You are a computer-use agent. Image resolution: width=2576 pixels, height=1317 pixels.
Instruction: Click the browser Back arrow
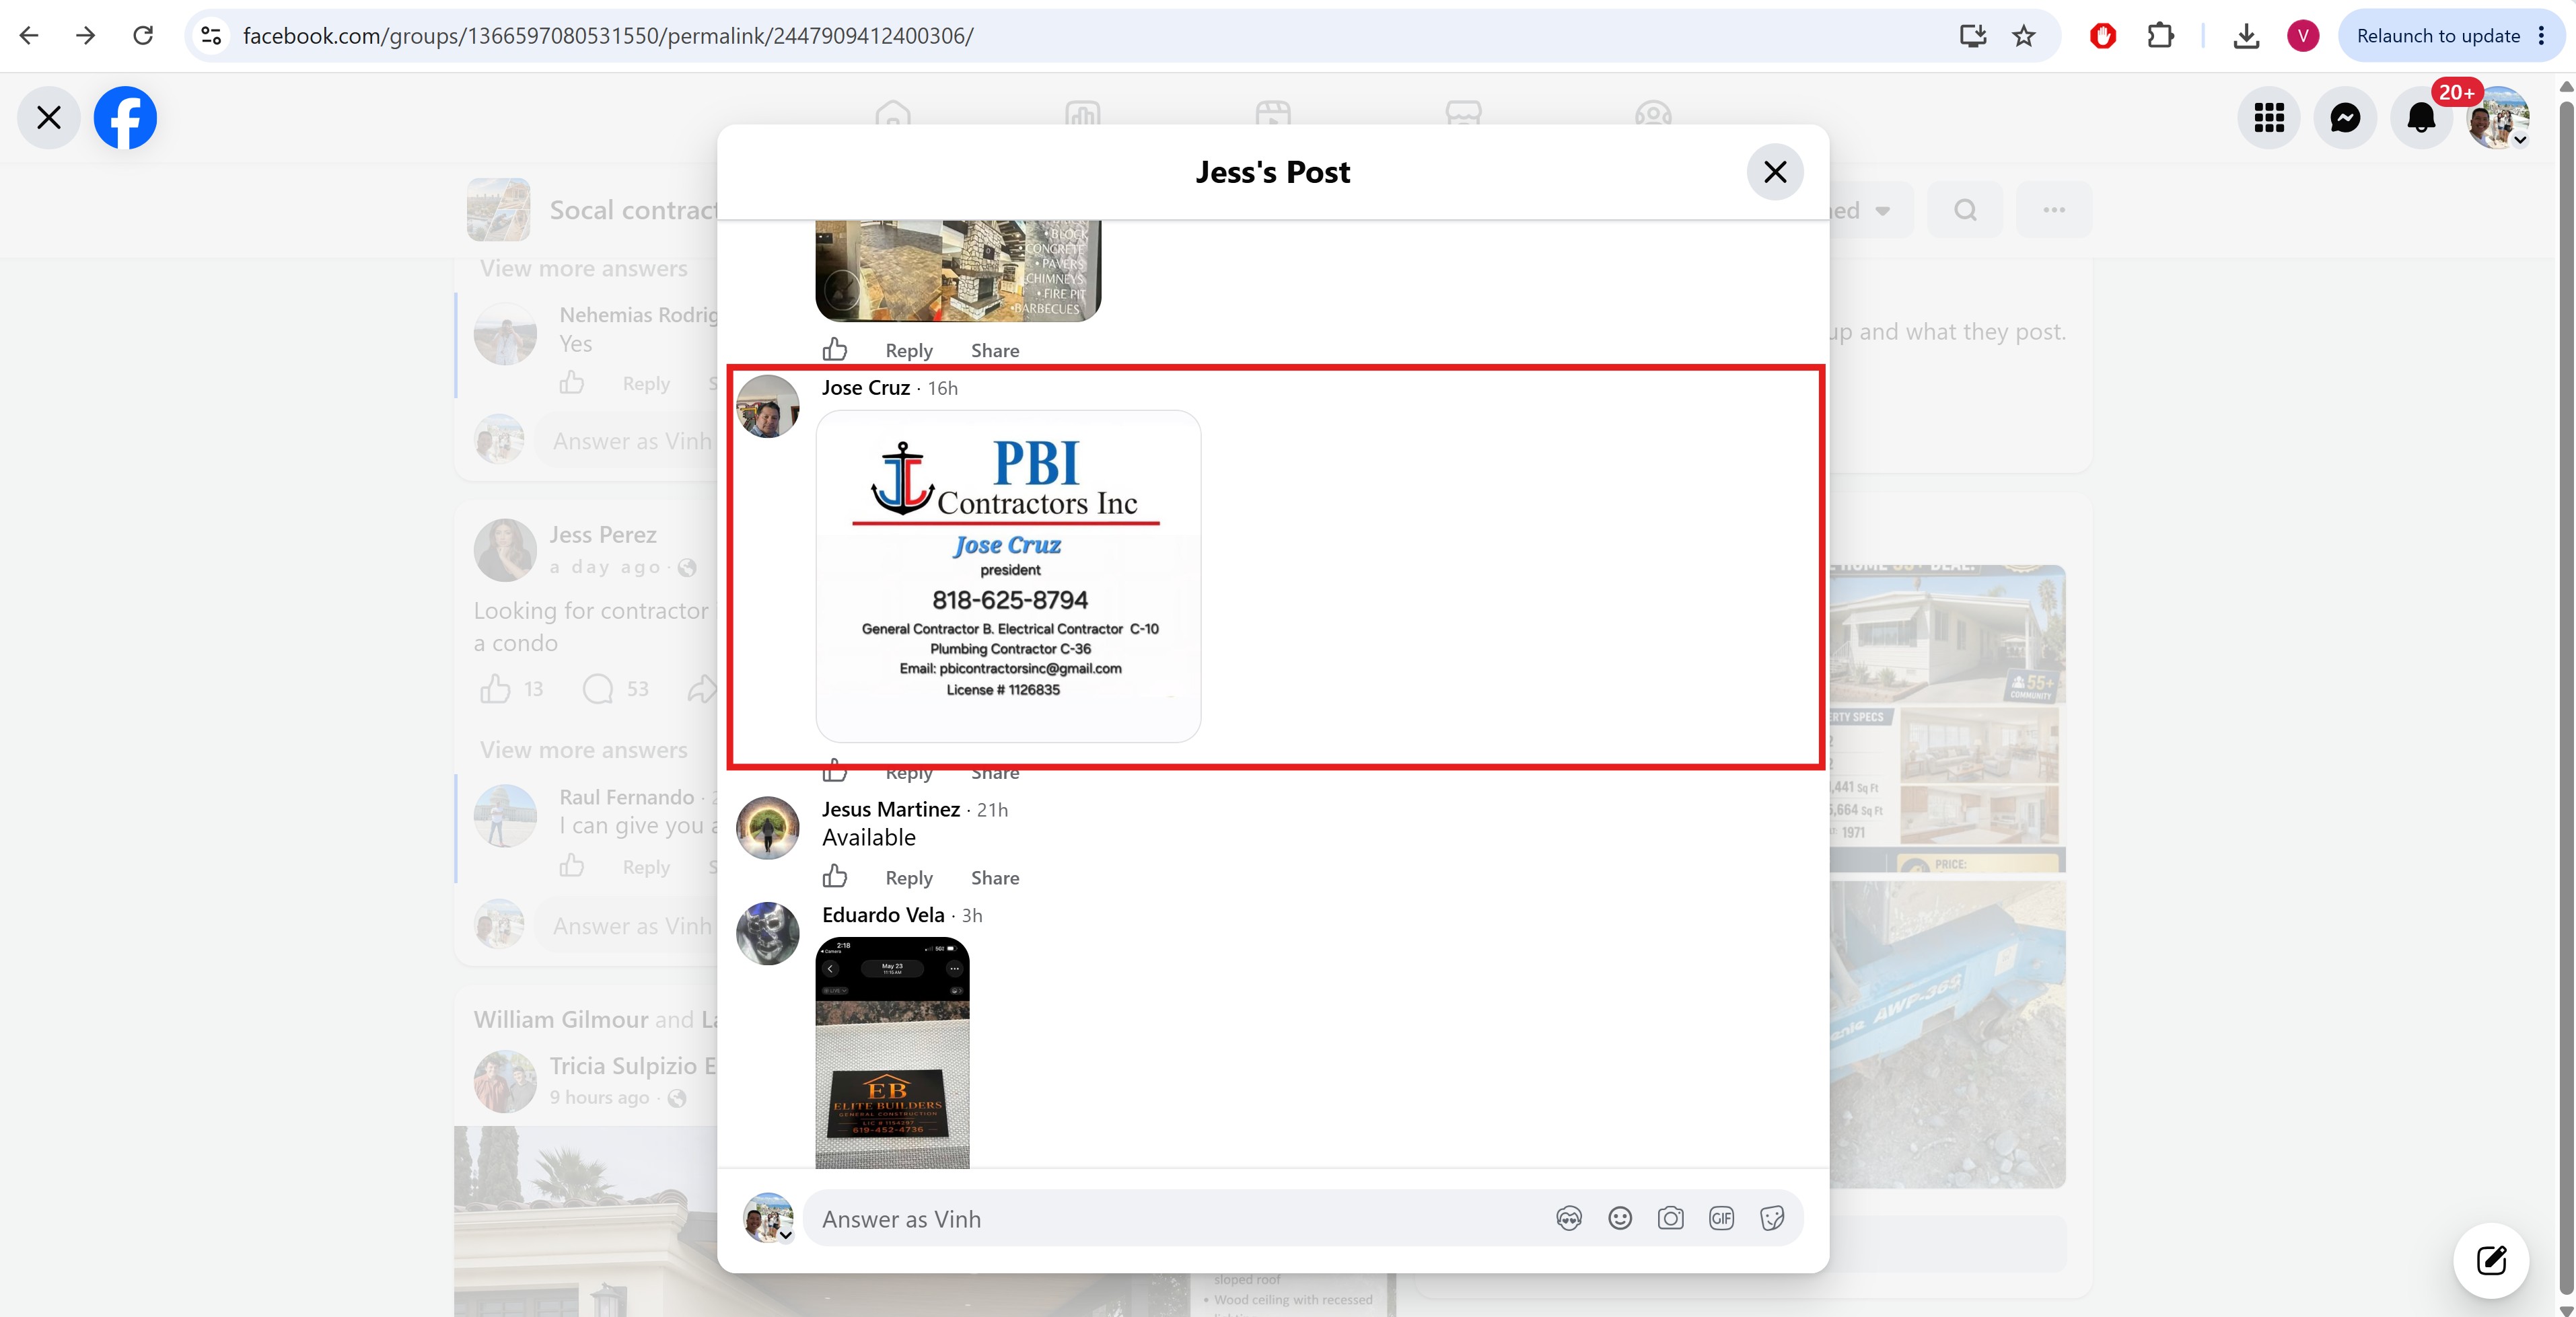coord(29,36)
